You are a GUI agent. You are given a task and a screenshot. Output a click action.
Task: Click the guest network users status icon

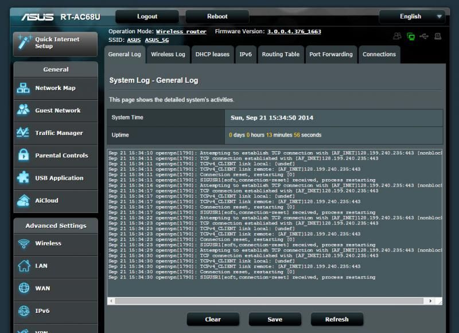[x=397, y=36]
